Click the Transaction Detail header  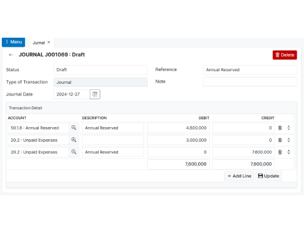[26, 108]
